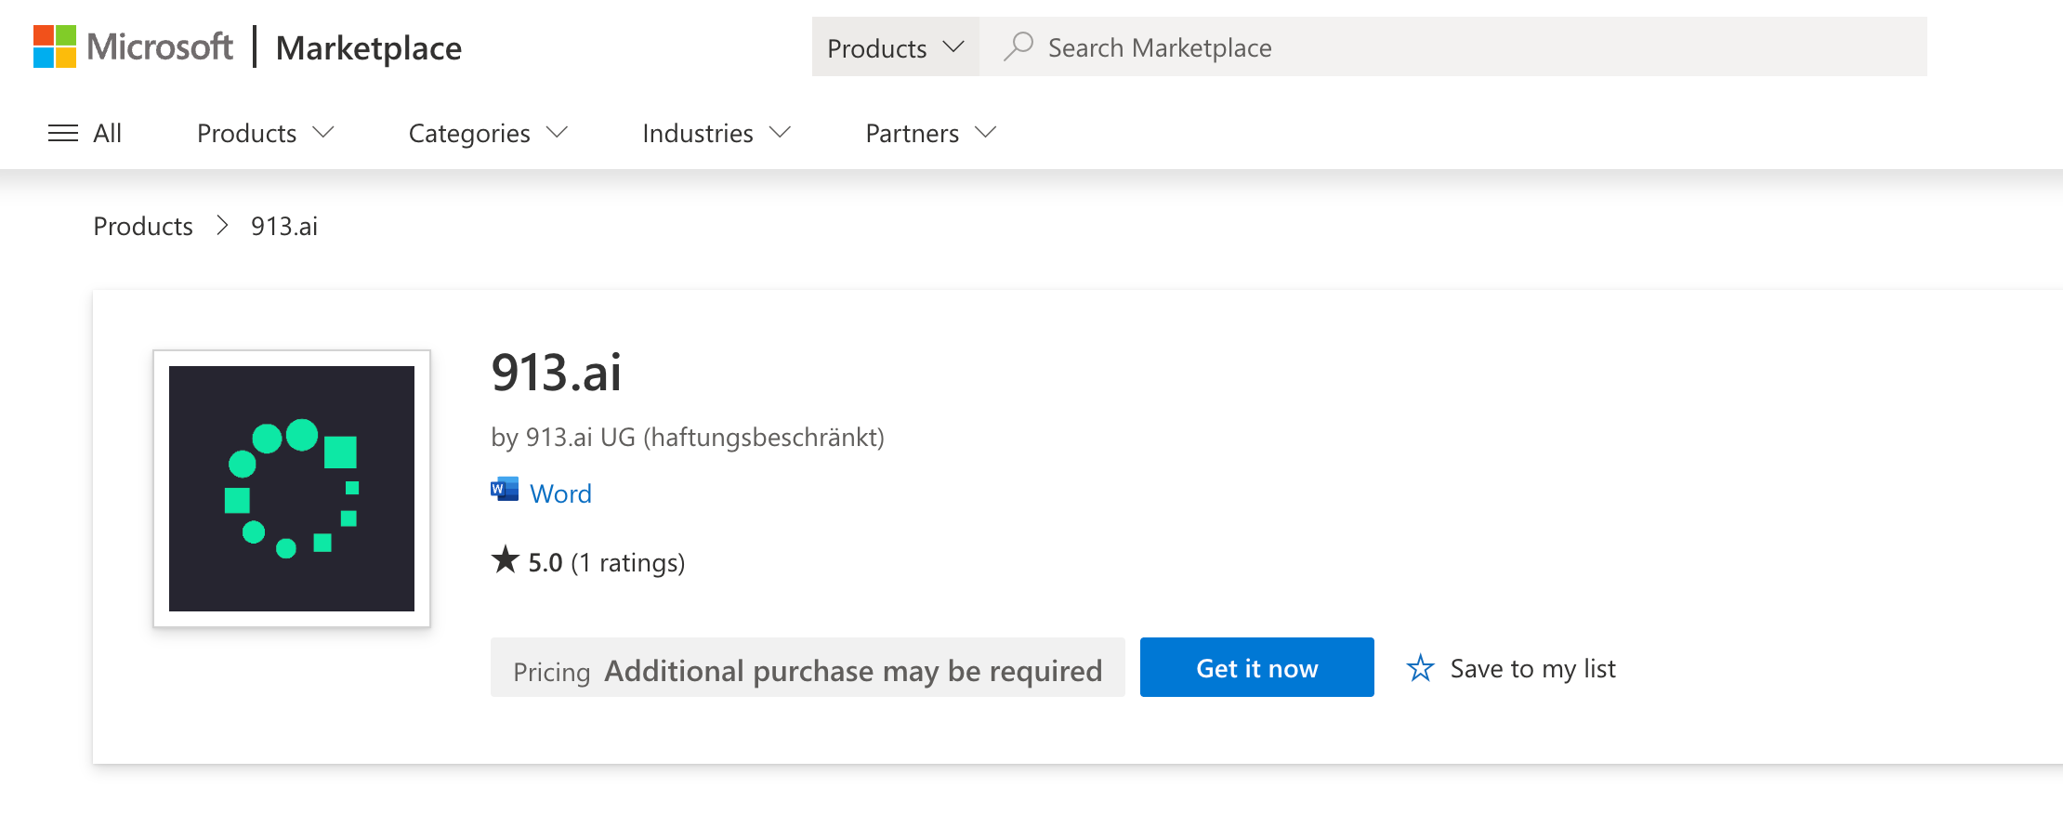This screenshot has width=2063, height=840.
Task: Expand the Industries navigation menu
Action: coord(716,133)
